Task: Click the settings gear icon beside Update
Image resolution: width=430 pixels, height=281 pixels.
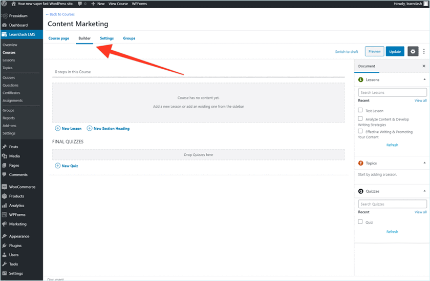Action: (413, 51)
